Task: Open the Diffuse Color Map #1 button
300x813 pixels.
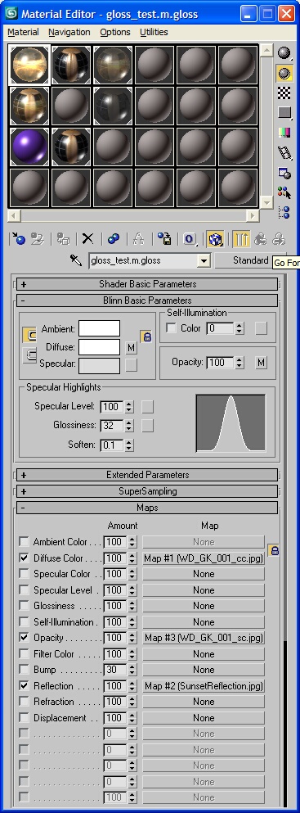Action: coord(204,558)
